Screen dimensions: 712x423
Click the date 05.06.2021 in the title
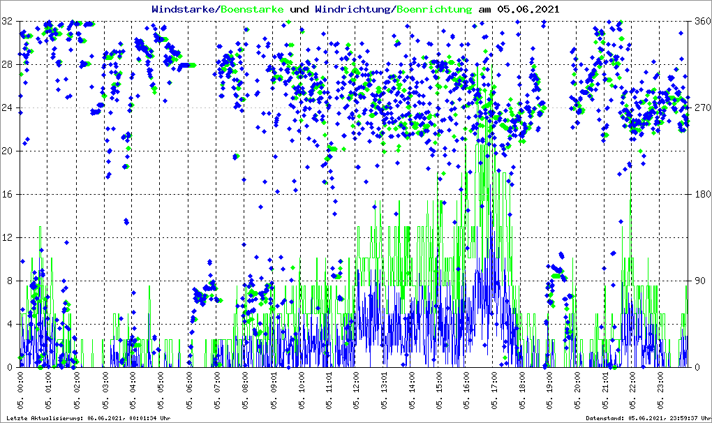[528, 10]
